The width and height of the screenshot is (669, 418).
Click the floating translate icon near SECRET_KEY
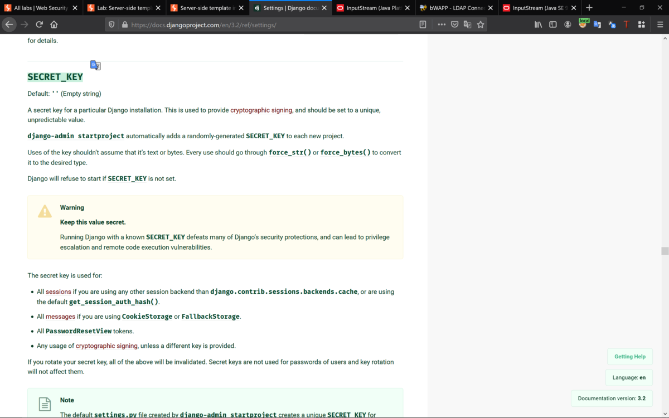(95, 65)
